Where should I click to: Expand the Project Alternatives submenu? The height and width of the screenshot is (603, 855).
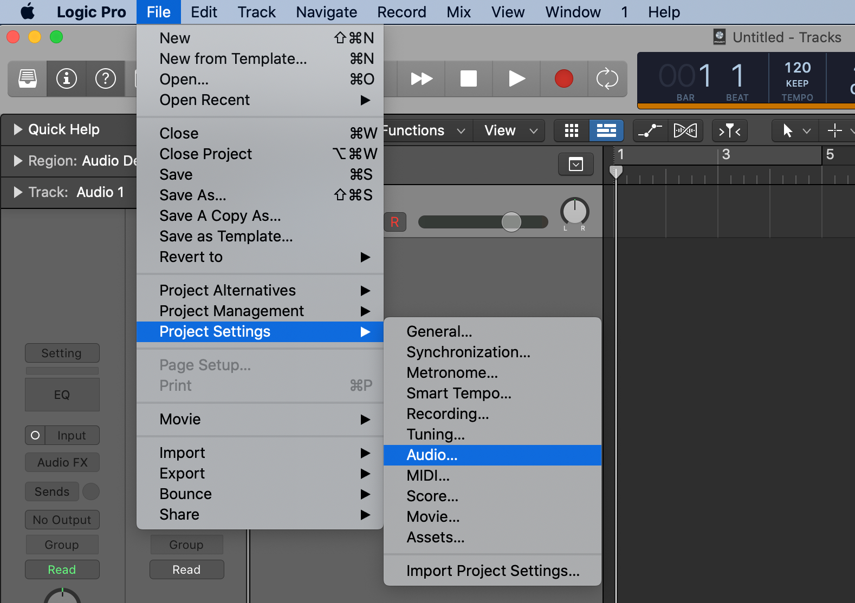(x=260, y=291)
